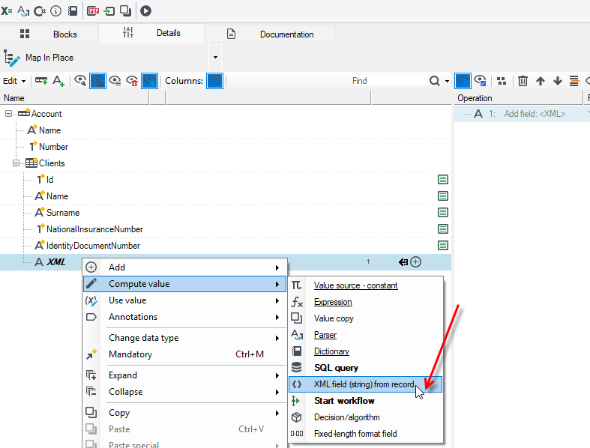Toggle the eye with list lines icon
The width and height of the screenshot is (590, 448).
[x=115, y=81]
